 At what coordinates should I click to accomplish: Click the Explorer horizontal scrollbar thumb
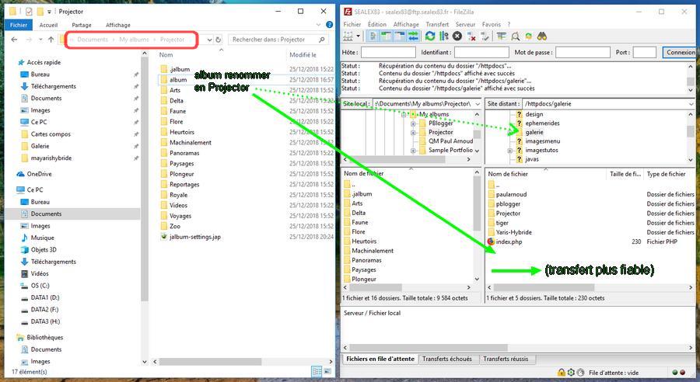point(210,362)
